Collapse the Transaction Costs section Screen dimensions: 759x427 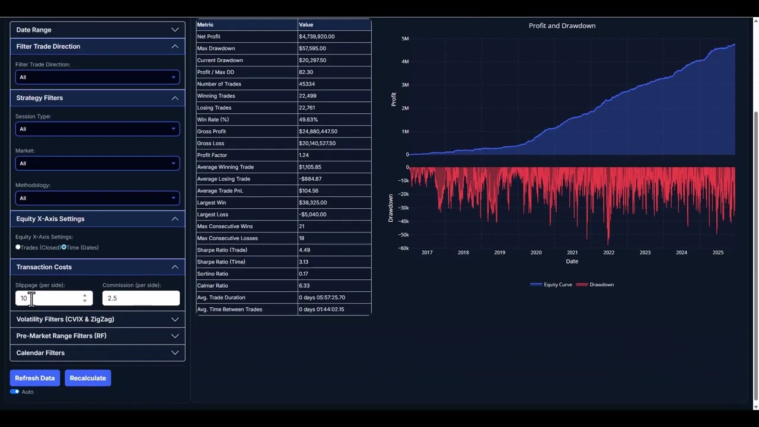(97, 267)
